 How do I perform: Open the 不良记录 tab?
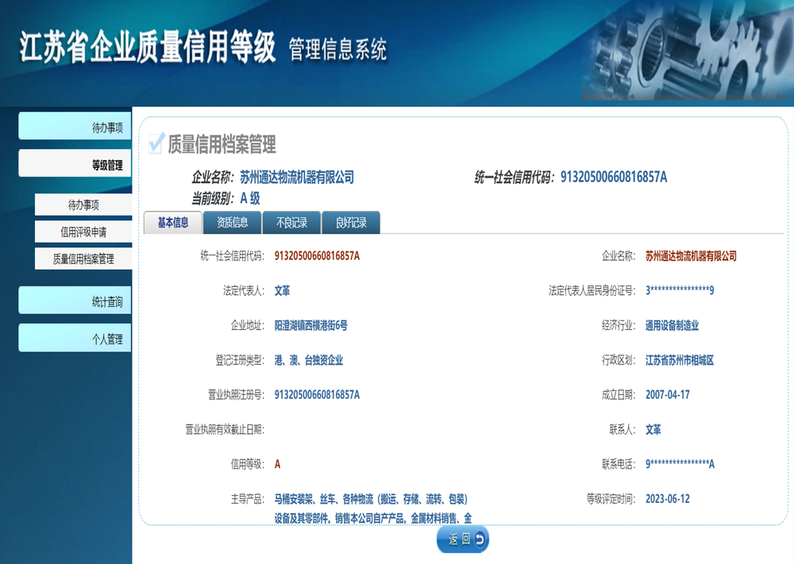tap(291, 223)
